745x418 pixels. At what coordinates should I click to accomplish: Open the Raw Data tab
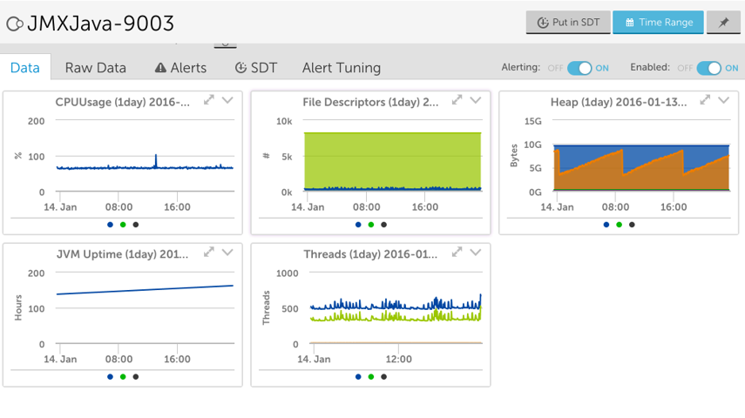tap(96, 68)
